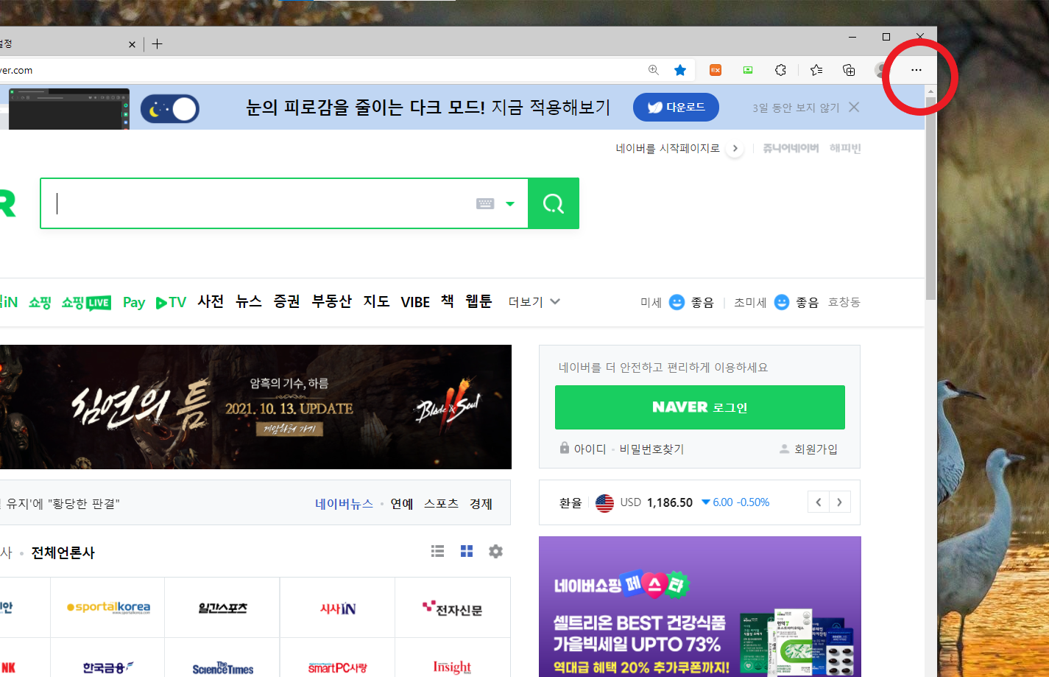Select the 전체언론사 tab
This screenshot has height=677, width=1049.
[x=63, y=553]
